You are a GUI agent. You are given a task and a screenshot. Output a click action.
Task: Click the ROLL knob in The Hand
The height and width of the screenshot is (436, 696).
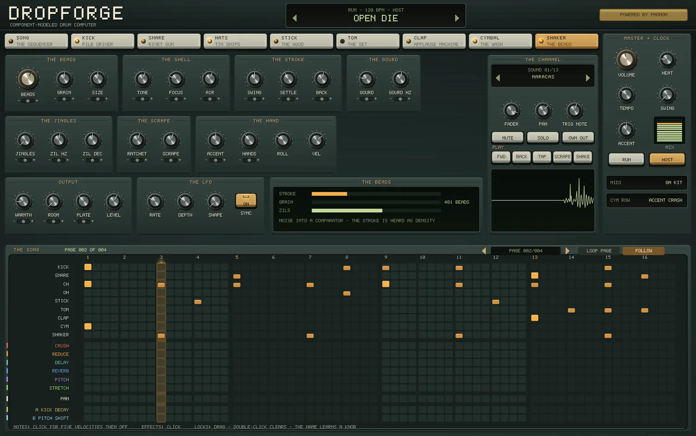click(x=283, y=141)
